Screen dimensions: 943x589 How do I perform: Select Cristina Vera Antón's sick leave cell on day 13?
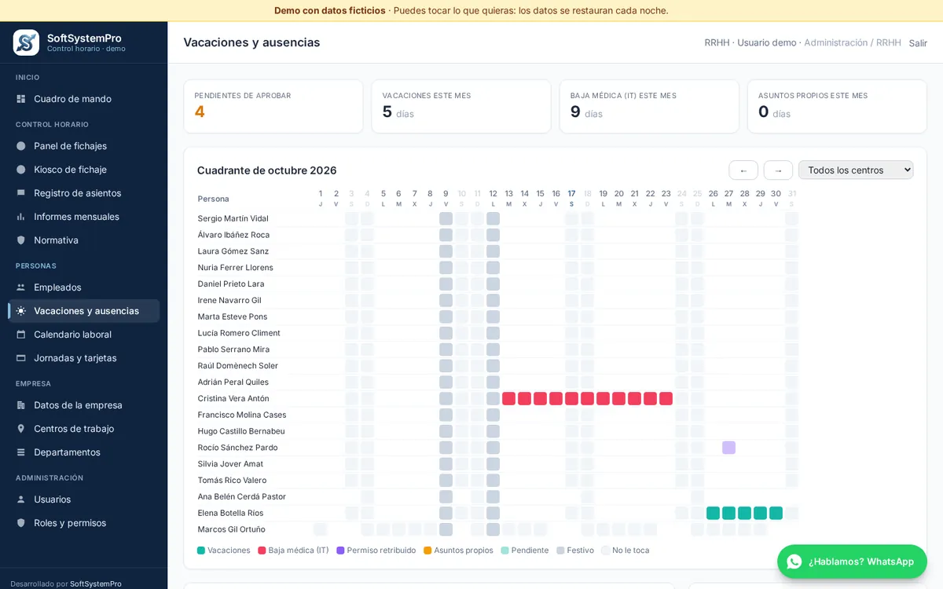click(508, 398)
